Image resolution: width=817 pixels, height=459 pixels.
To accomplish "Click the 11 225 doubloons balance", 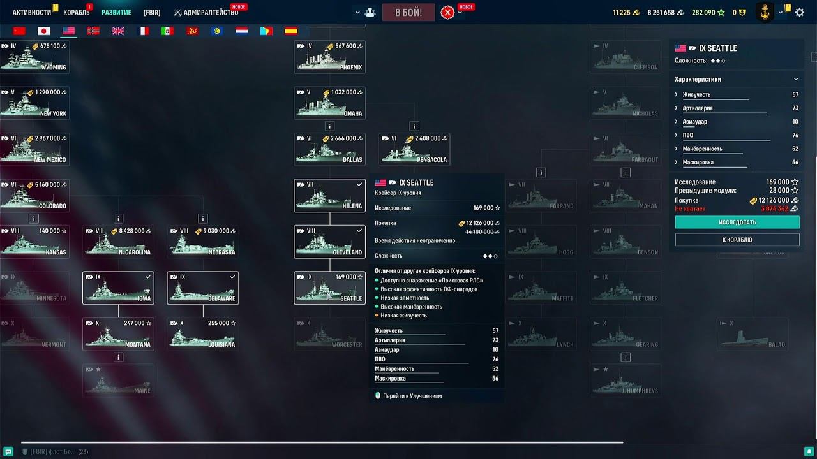I will (626, 13).
